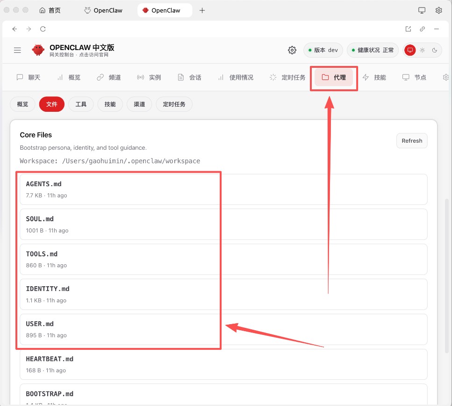Select the 首页 browser tab
This screenshot has height=406, width=452.
click(x=50, y=10)
